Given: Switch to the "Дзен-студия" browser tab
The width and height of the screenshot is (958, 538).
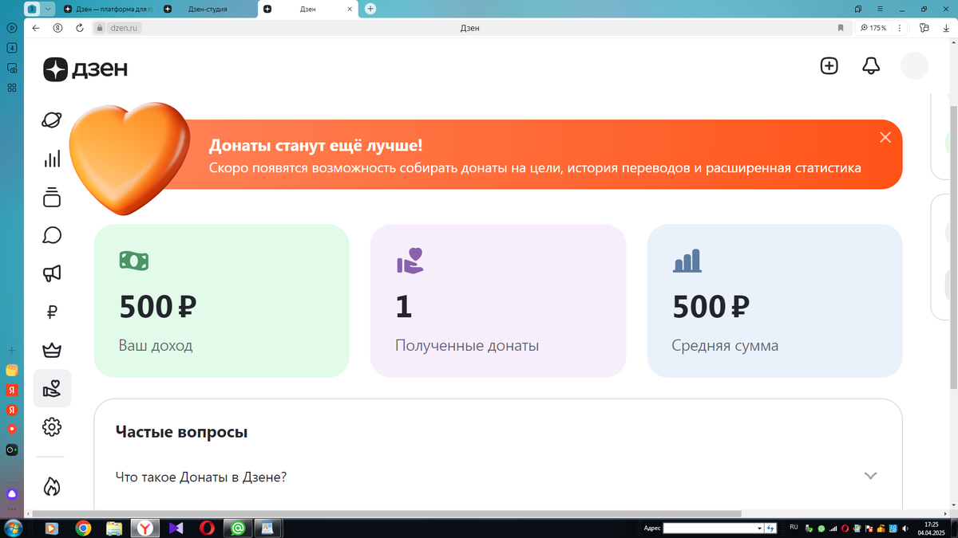Looking at the screenshot, I should click(208, 9).
